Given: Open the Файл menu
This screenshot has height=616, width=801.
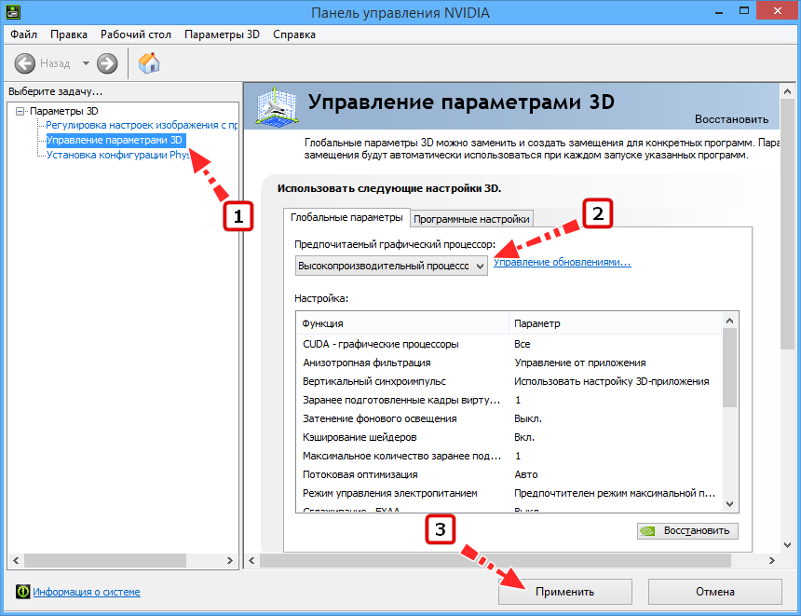Looking at the screenshot, I should 23,34.
